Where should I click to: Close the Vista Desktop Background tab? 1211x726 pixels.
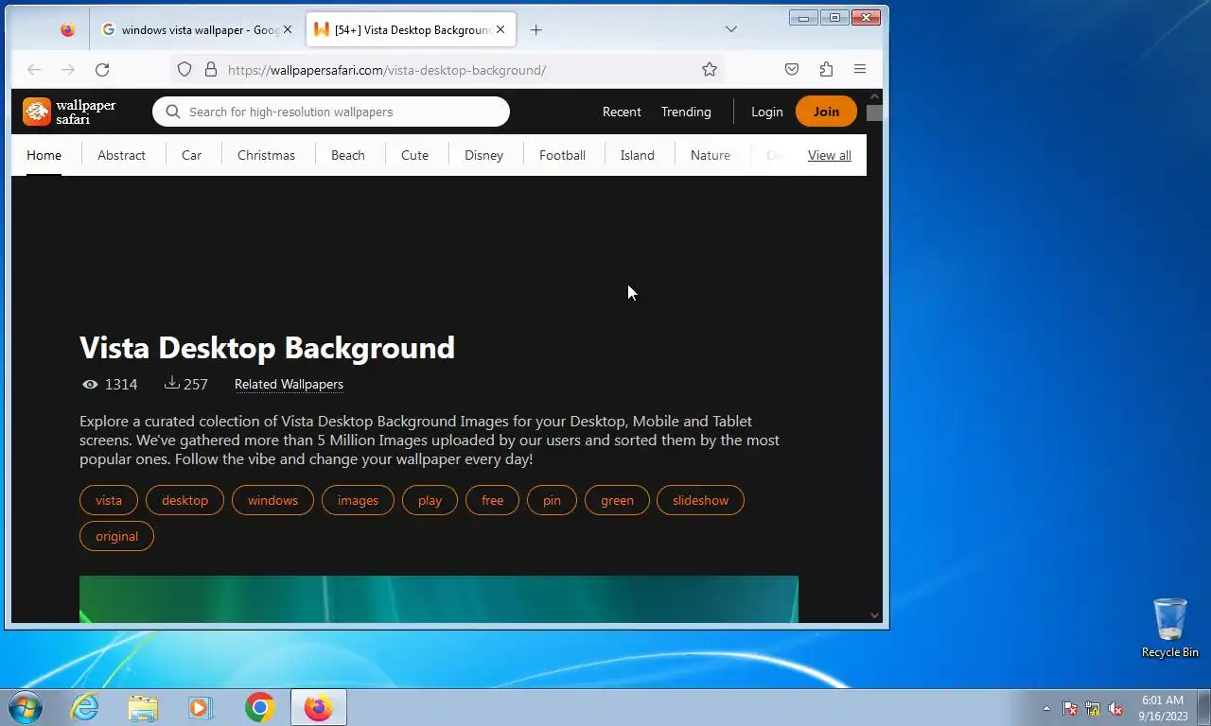pos(500,29)
